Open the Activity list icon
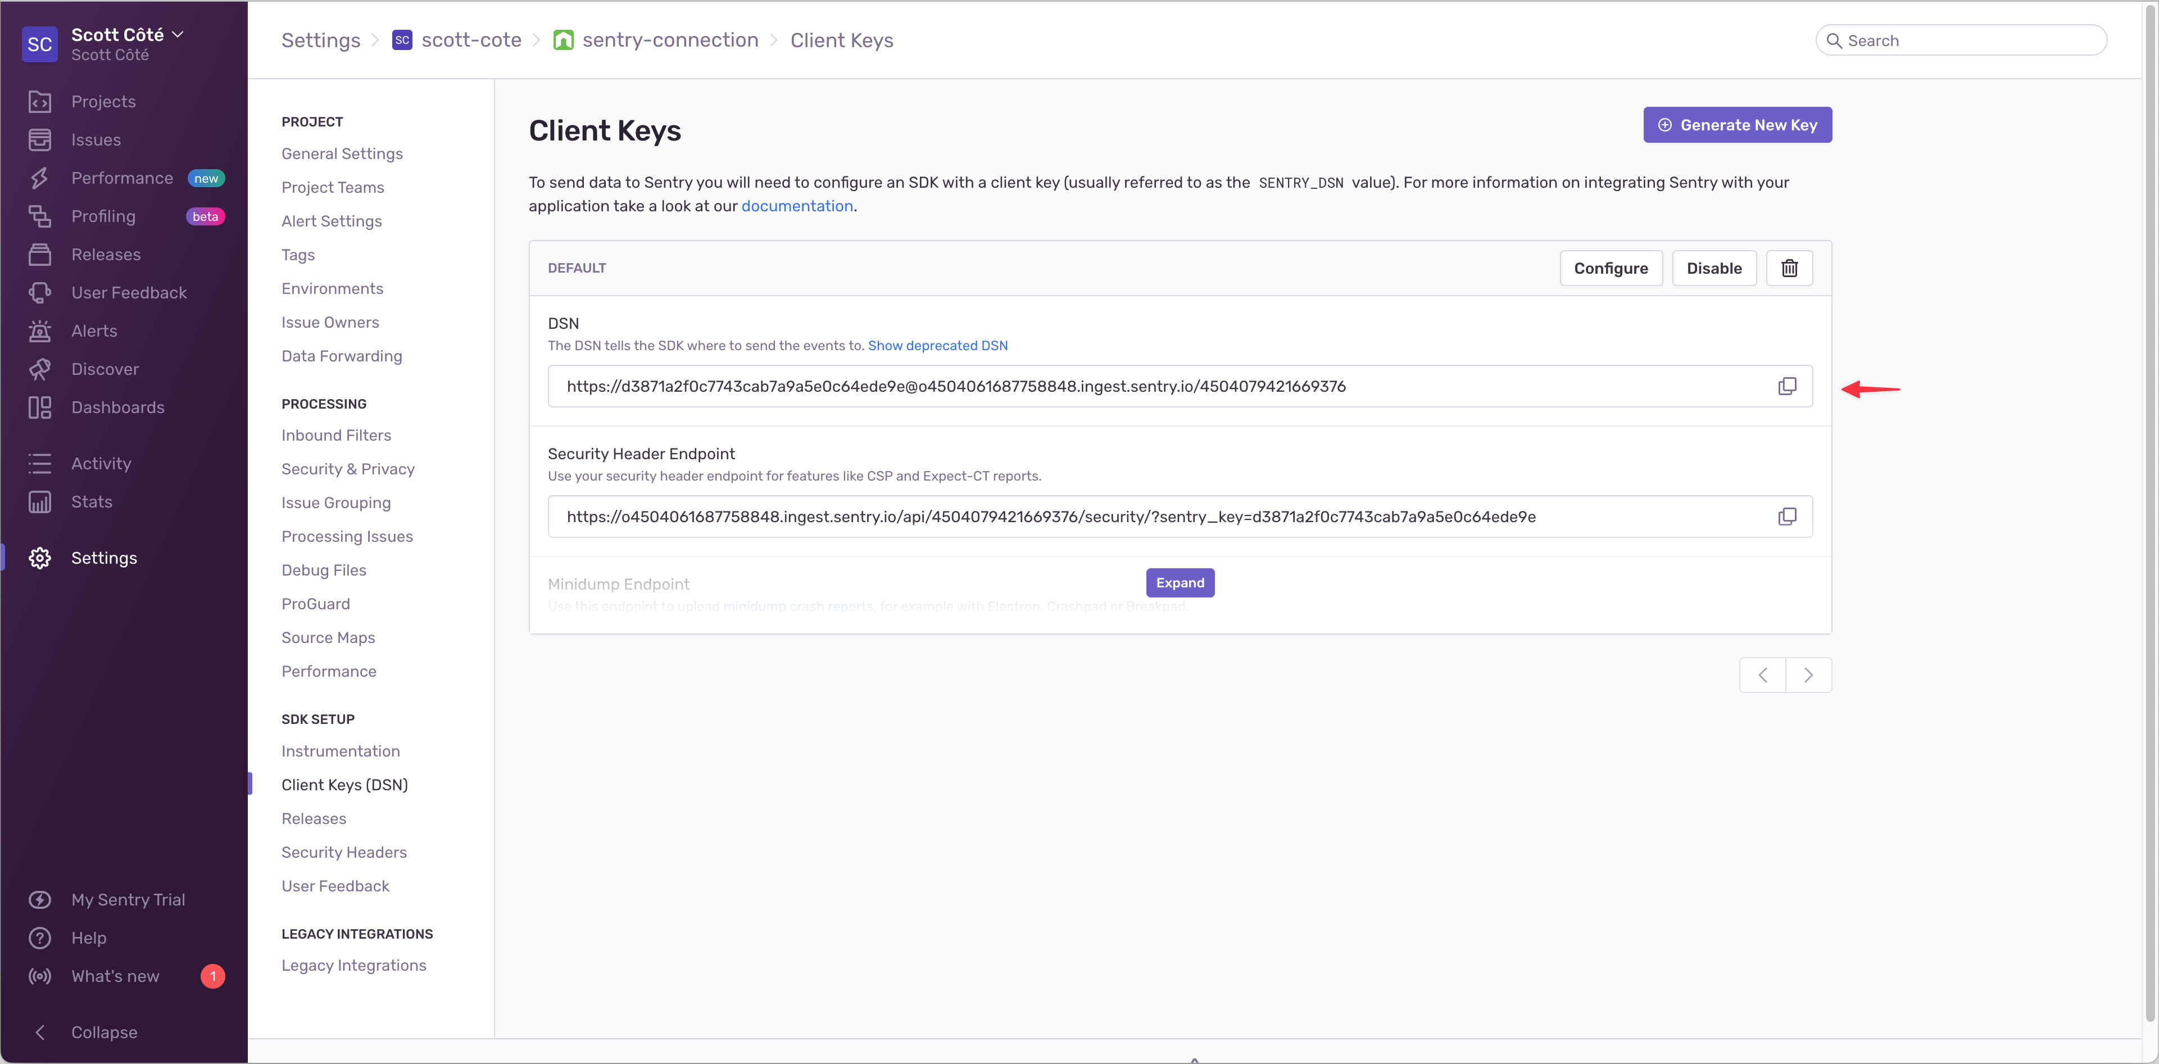 [39, 464]
